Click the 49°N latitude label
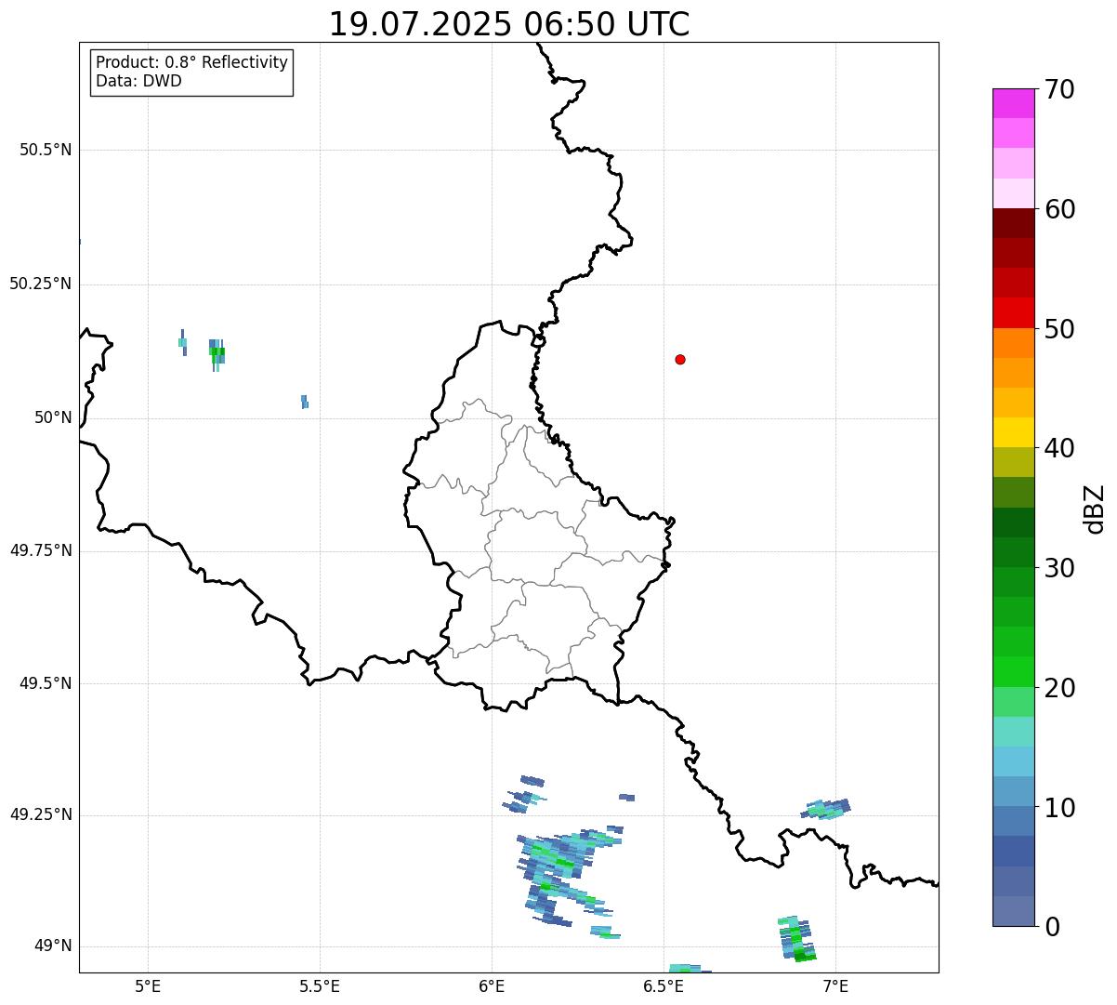The width and height of the screenshot is (1117, 1005). coord(53,946)
